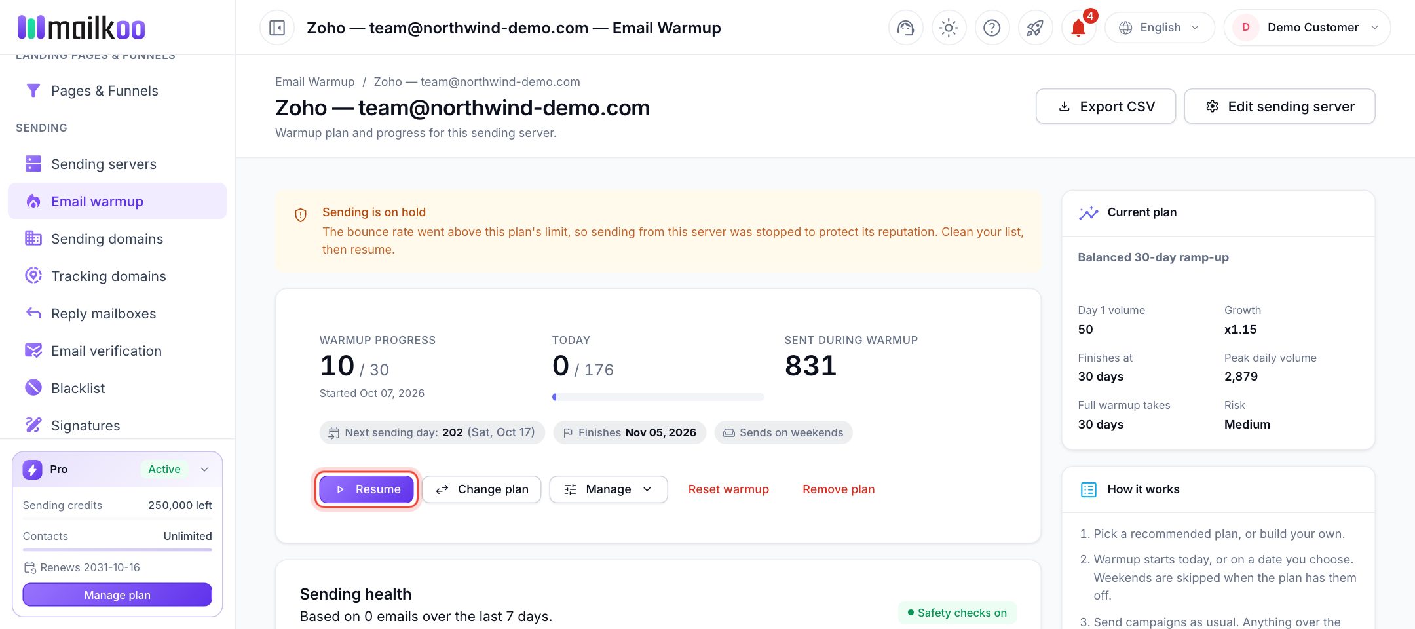Image resolution: width=1415 pixels, height=629 pixels.
Task: Go to Reply mailboxes
Action: pyautogui.click(x=117, y=313)
